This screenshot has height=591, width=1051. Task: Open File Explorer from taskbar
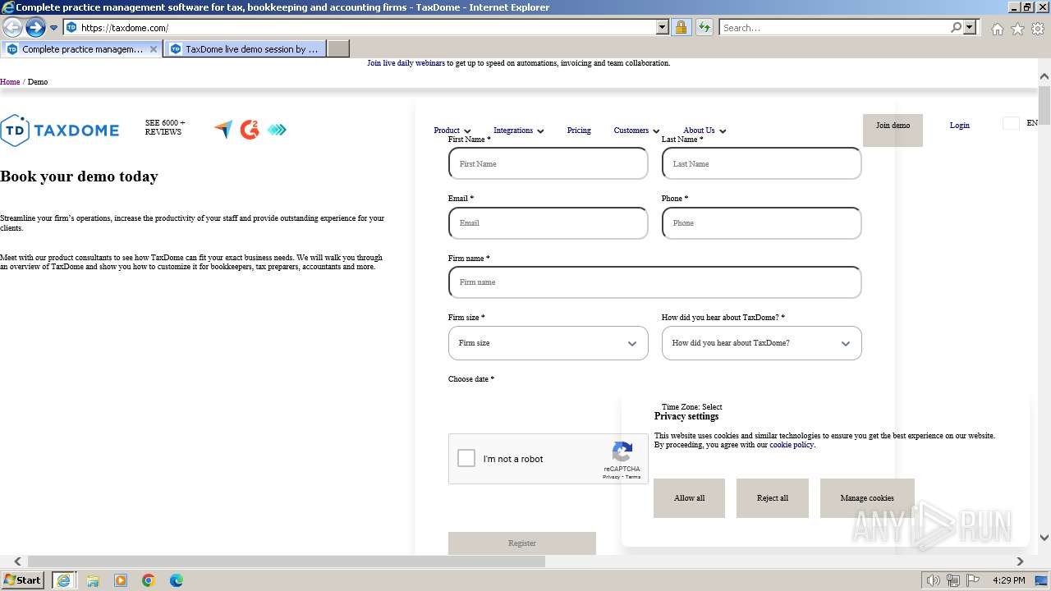(x=93, y=580)
